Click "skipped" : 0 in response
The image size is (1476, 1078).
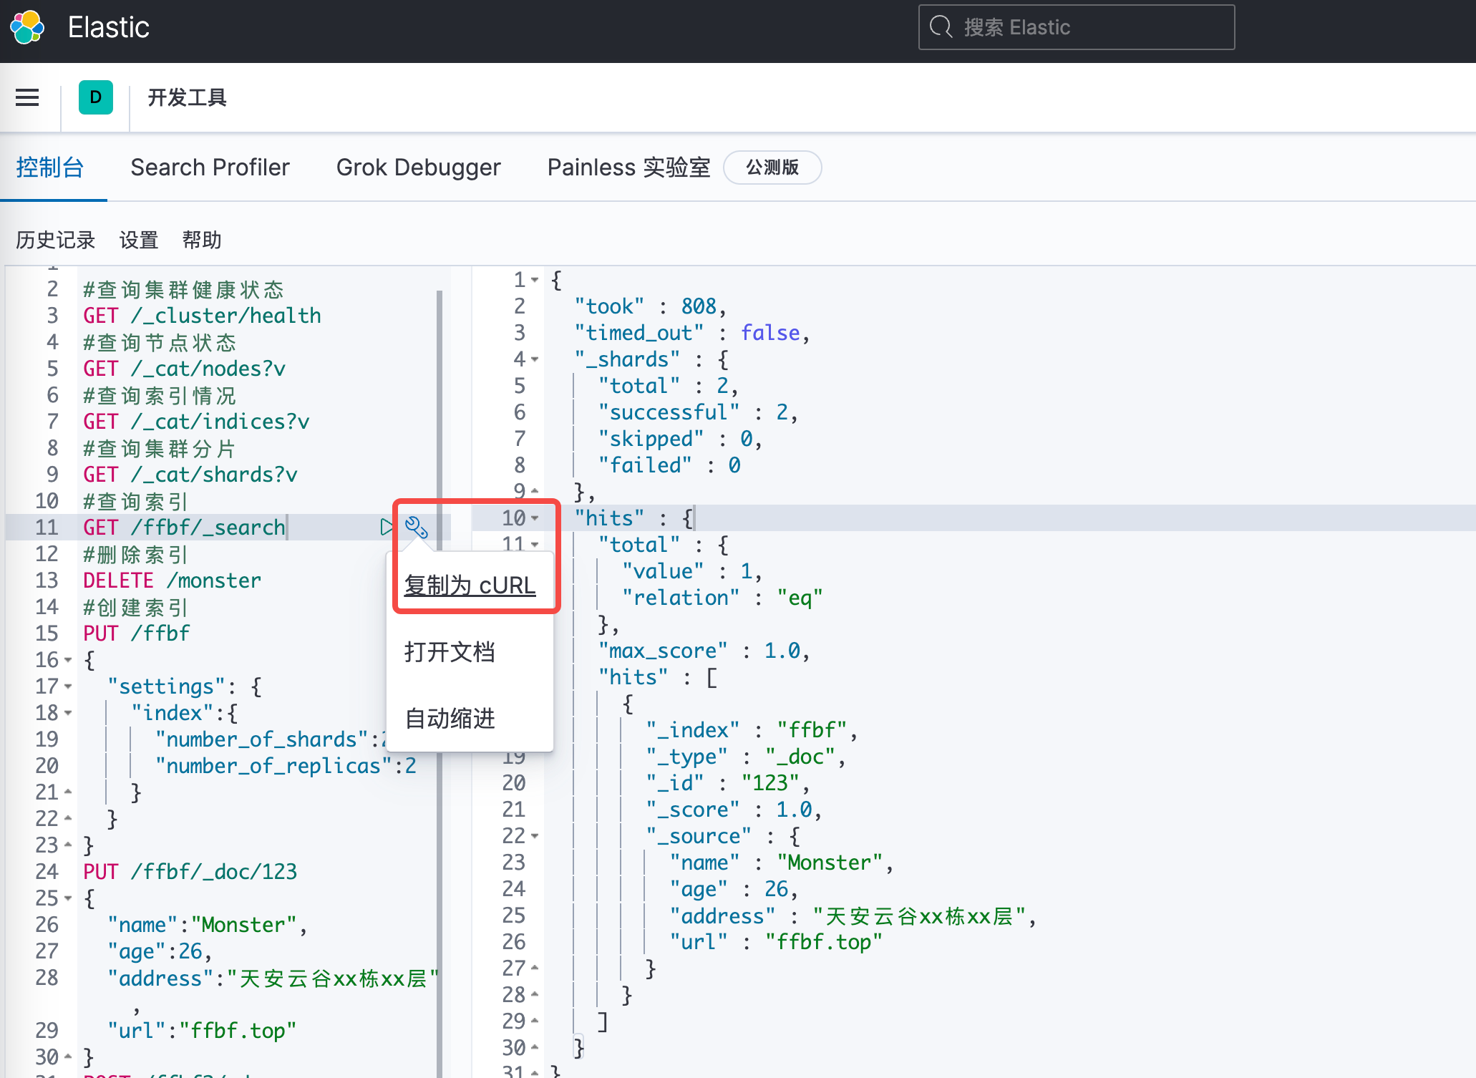pos(679,439)
